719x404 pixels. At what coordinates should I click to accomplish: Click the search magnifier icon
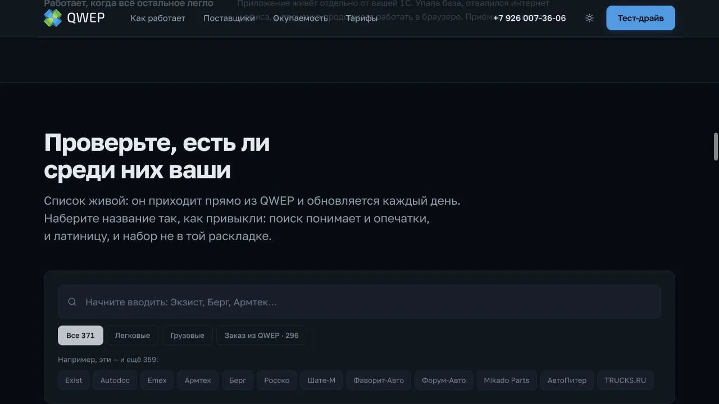pyautogui.click(x=72, y=302)
